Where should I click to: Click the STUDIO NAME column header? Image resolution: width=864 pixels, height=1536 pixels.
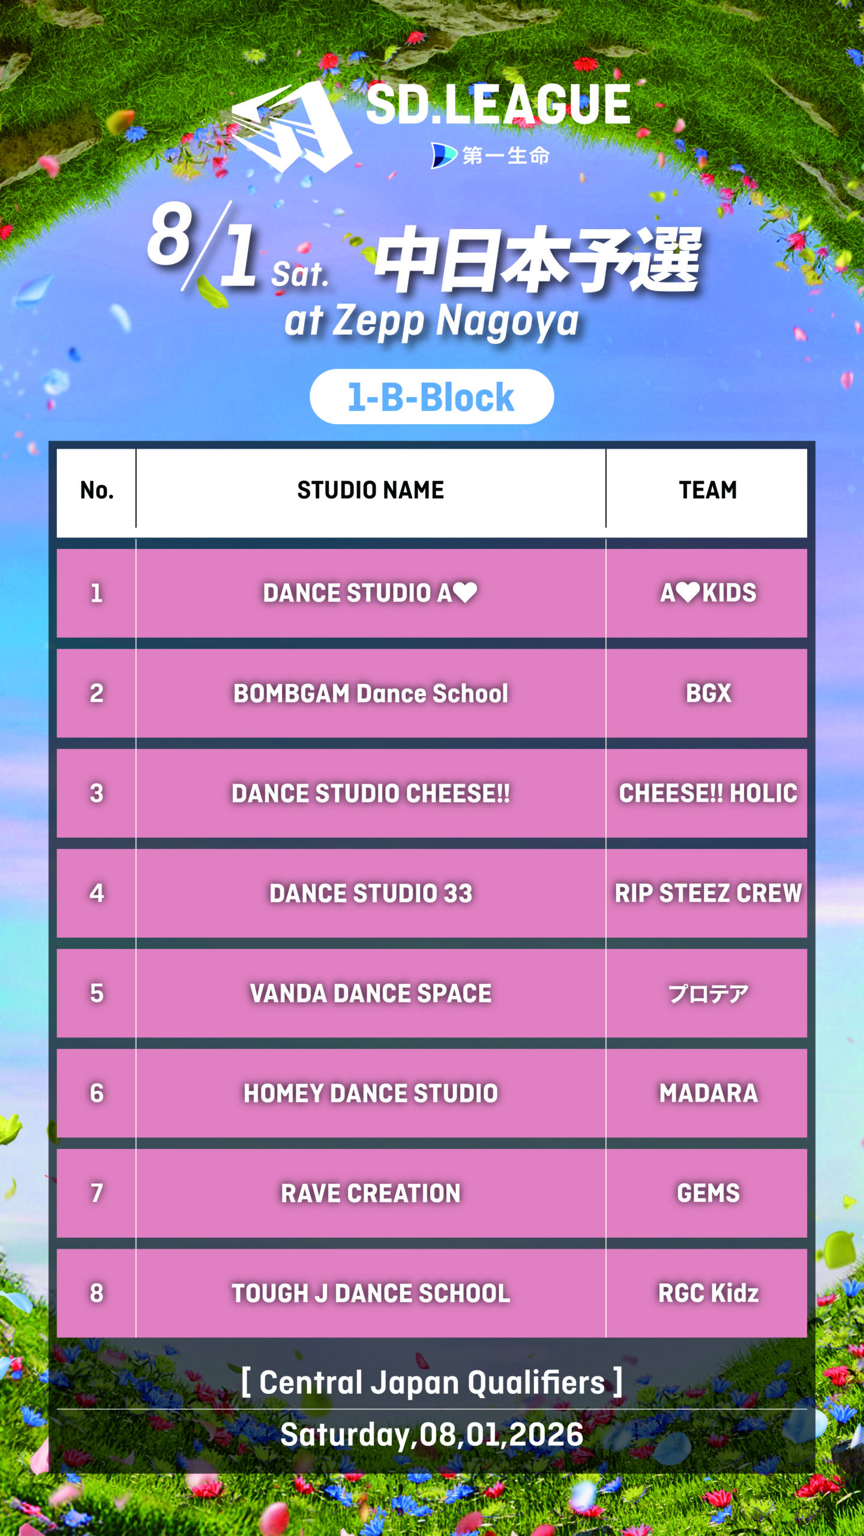pos(371,490)
